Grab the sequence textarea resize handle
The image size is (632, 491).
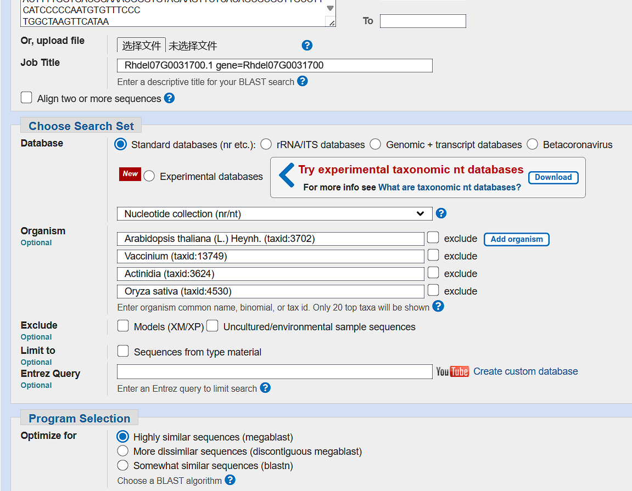[x=331, y=23]
